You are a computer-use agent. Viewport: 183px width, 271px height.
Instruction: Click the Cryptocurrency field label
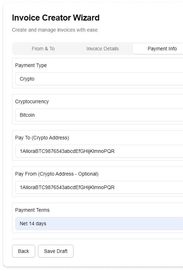coord(32,101)
